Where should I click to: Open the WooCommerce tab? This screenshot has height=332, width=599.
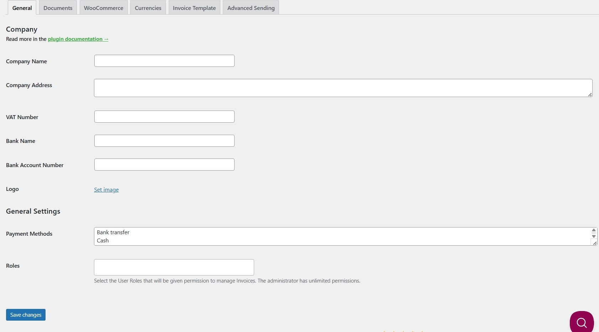104,7
